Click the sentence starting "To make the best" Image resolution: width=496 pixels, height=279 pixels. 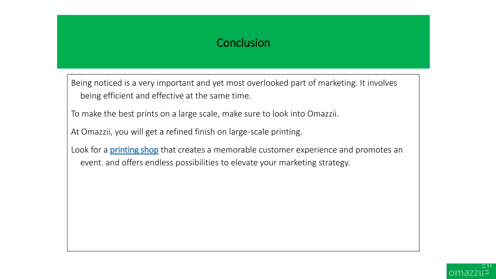tap(205, 114)
